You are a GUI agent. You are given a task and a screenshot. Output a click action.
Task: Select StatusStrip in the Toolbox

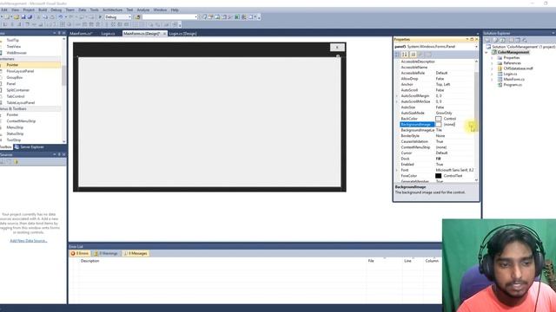coord(15,133)
